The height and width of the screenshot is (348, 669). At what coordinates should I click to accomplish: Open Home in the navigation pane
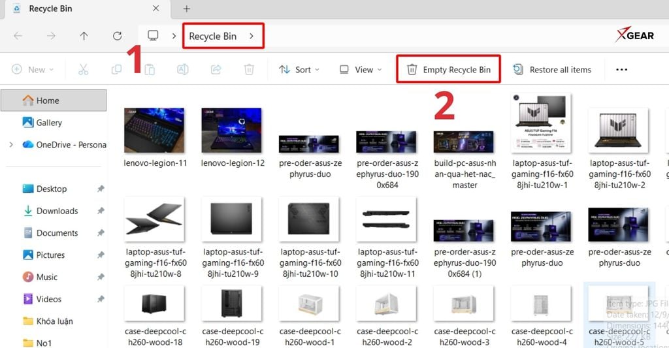pyautogui.click(x=54, y=100)
